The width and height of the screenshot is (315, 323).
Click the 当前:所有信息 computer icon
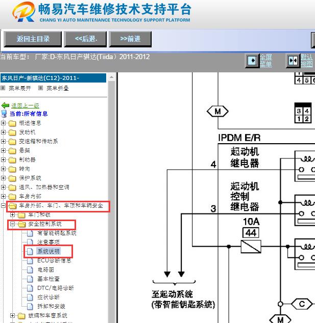point(4,114)
